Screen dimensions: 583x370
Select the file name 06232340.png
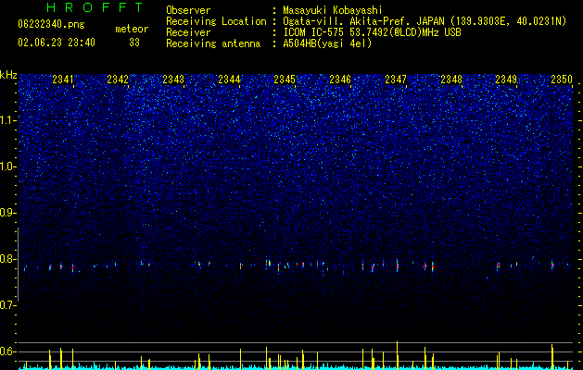pyautogui.click(x=51, y=25)
